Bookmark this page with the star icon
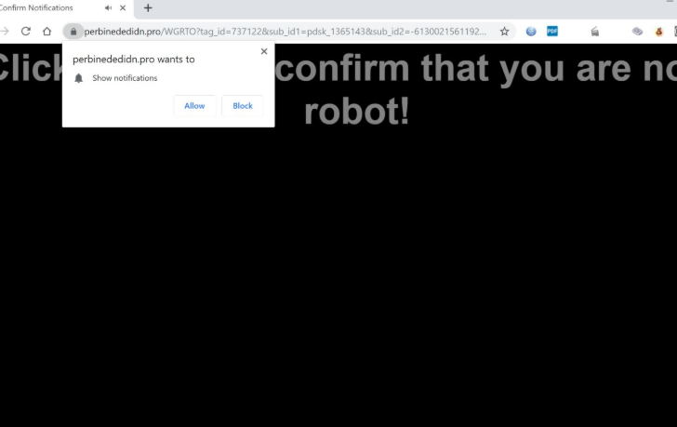 tap(504, 31)
